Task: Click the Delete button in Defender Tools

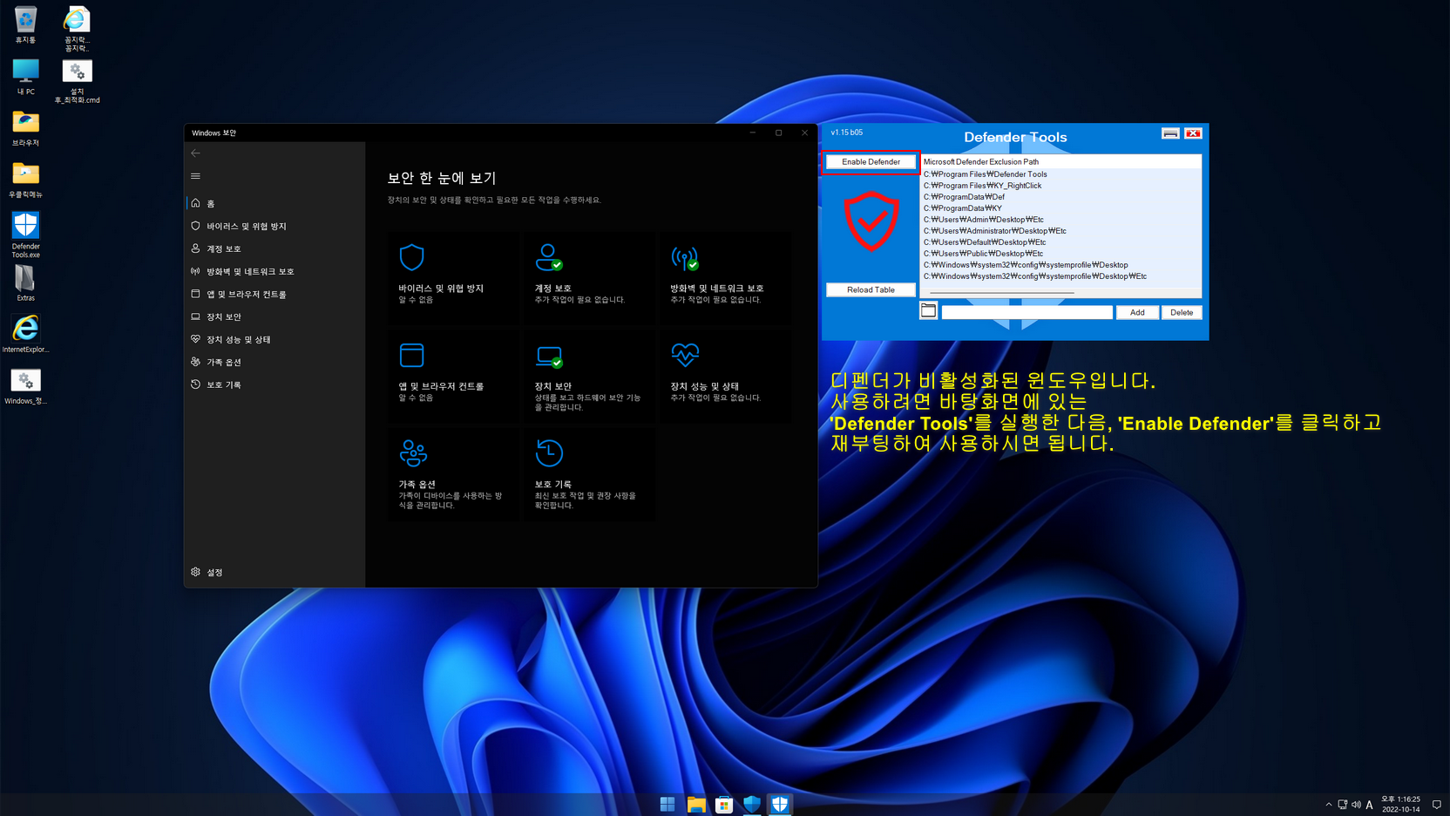Action: click(x=1182, y=312)
